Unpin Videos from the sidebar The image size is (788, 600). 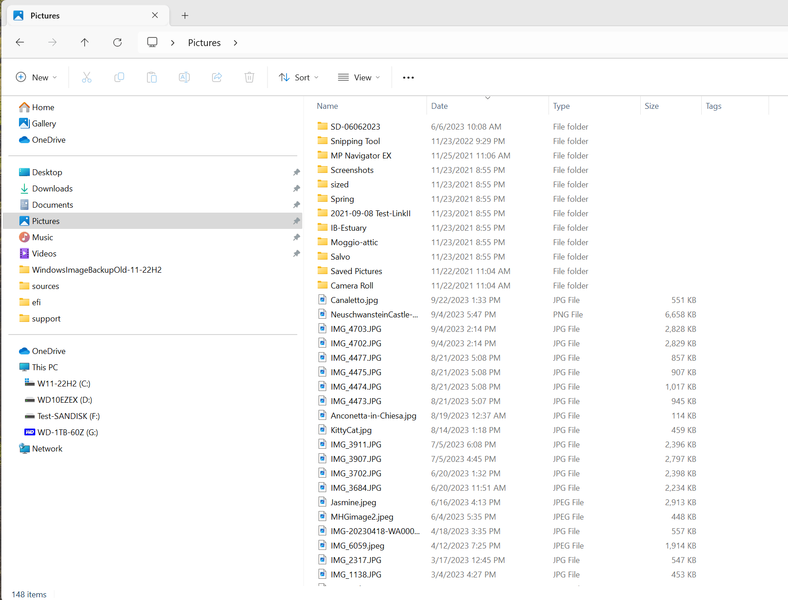click(296, 253)
